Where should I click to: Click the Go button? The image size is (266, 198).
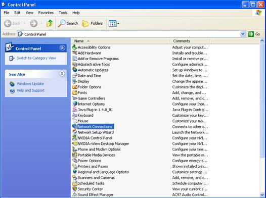[x=254, y=34]
